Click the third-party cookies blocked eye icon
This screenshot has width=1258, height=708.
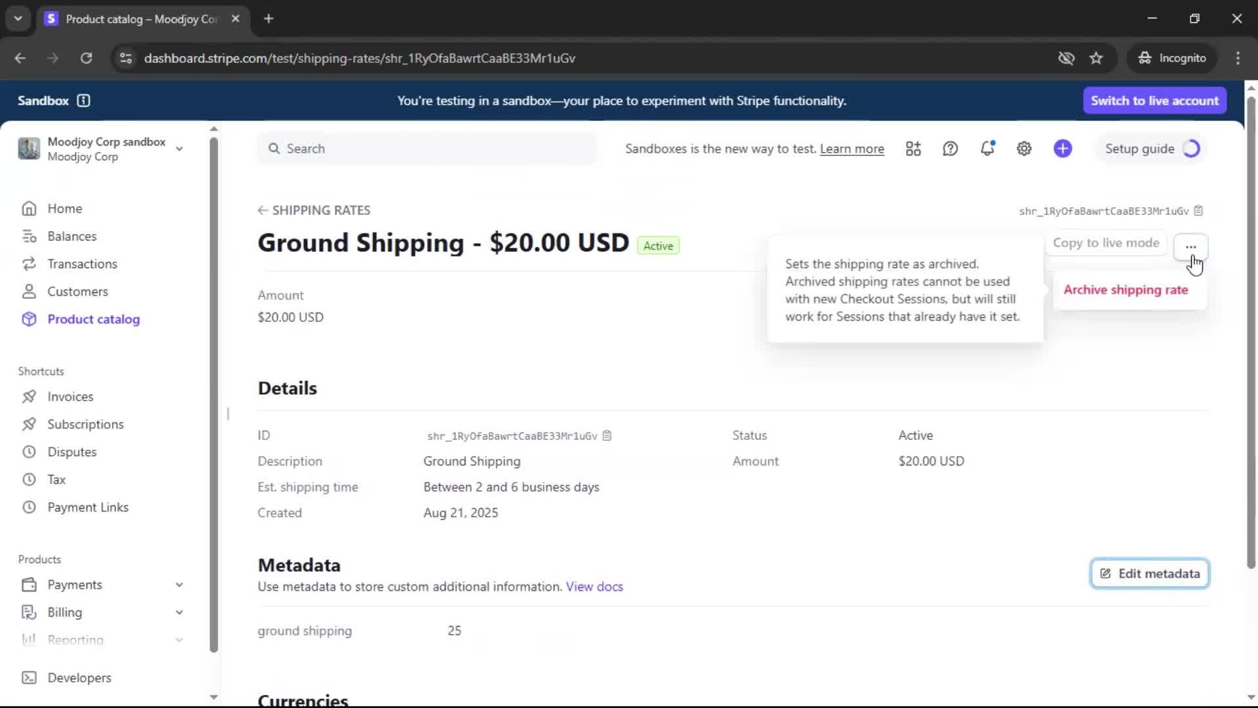1066,58
